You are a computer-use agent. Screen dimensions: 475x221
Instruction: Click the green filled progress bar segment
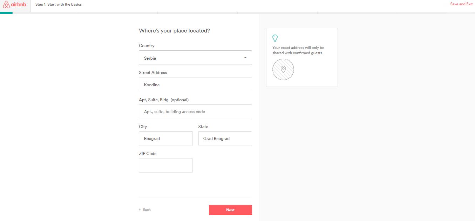pyautogui.click(x=6, y=13)
